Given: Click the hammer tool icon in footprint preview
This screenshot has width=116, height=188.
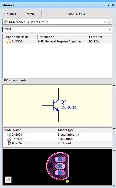Looking at the screenshot, I should [8, 180].
